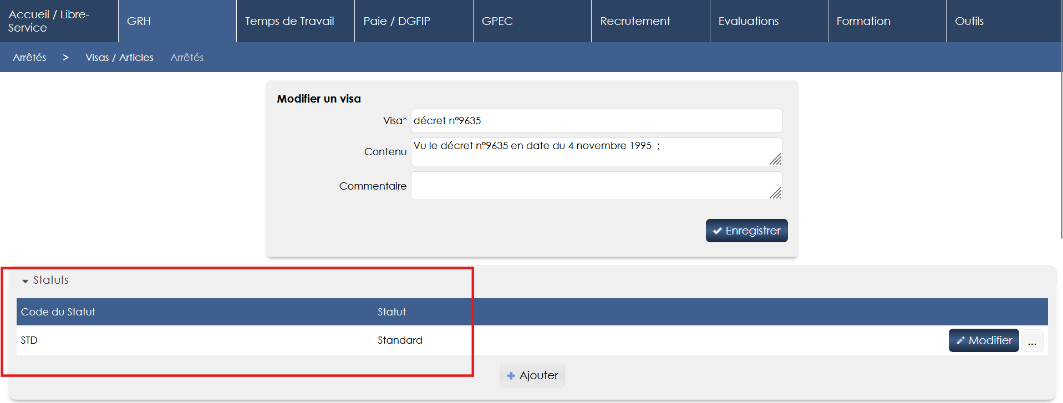Click the Ajouter button

tap(532, 375)
